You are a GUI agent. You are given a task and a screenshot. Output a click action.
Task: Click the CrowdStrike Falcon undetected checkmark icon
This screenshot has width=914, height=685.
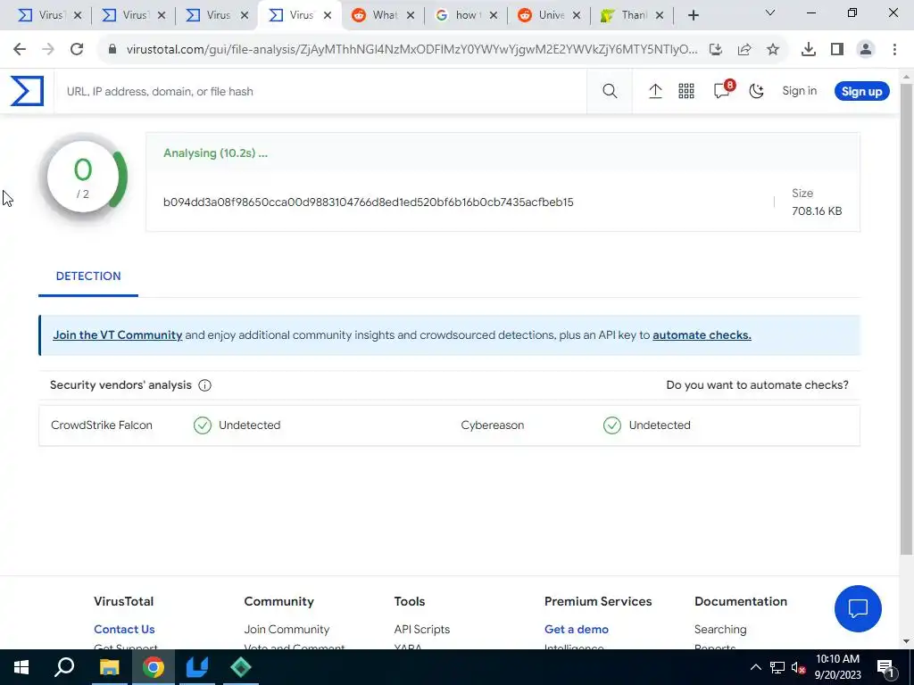(x=203, y=425)
